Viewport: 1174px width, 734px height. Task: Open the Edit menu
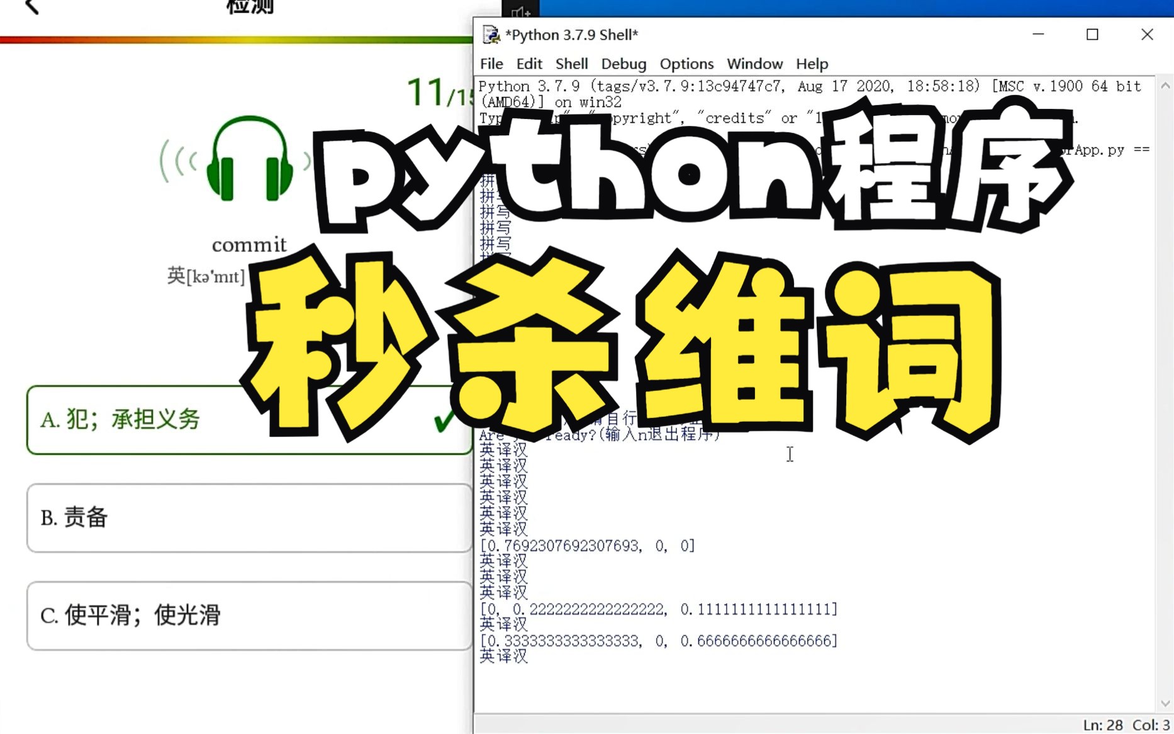tap(529, 64)
